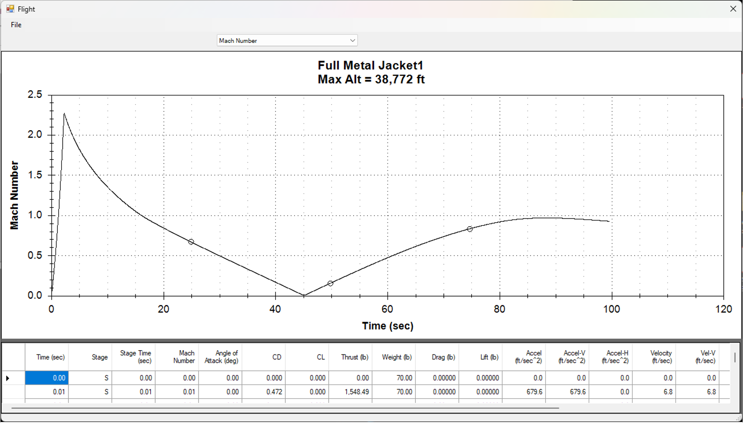743x423 pixels.
Task: Click the Flight app icon in title bar
Action: pos(10,9)
